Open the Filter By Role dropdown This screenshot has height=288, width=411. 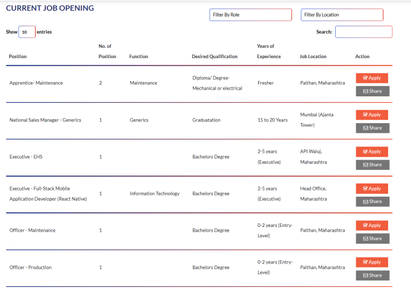(250, 15)
